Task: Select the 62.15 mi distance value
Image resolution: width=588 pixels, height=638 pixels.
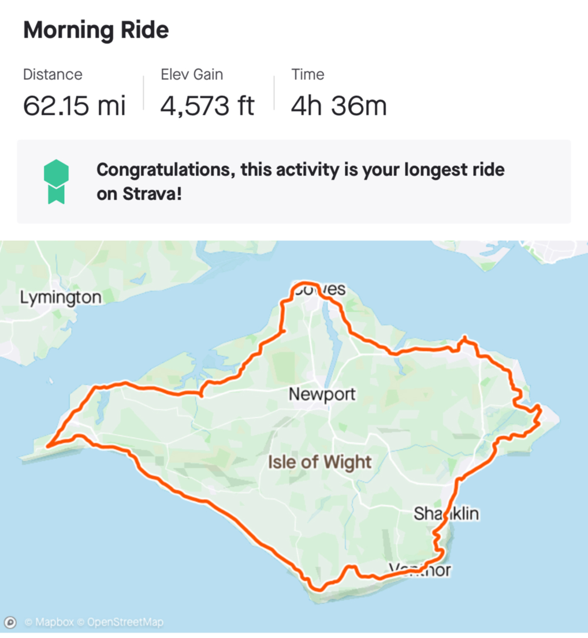Action: (74, 105)
